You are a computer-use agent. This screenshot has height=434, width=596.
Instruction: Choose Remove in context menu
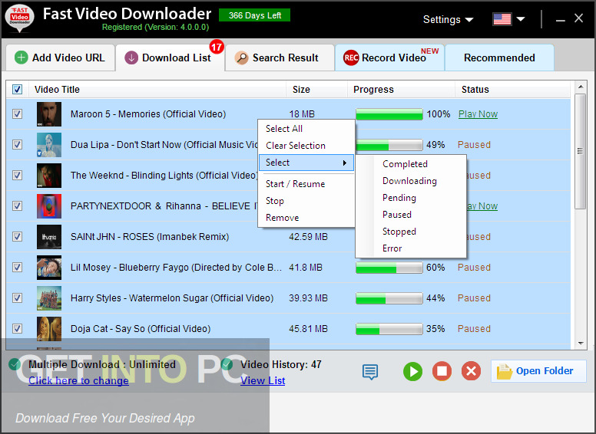[306, 218]
